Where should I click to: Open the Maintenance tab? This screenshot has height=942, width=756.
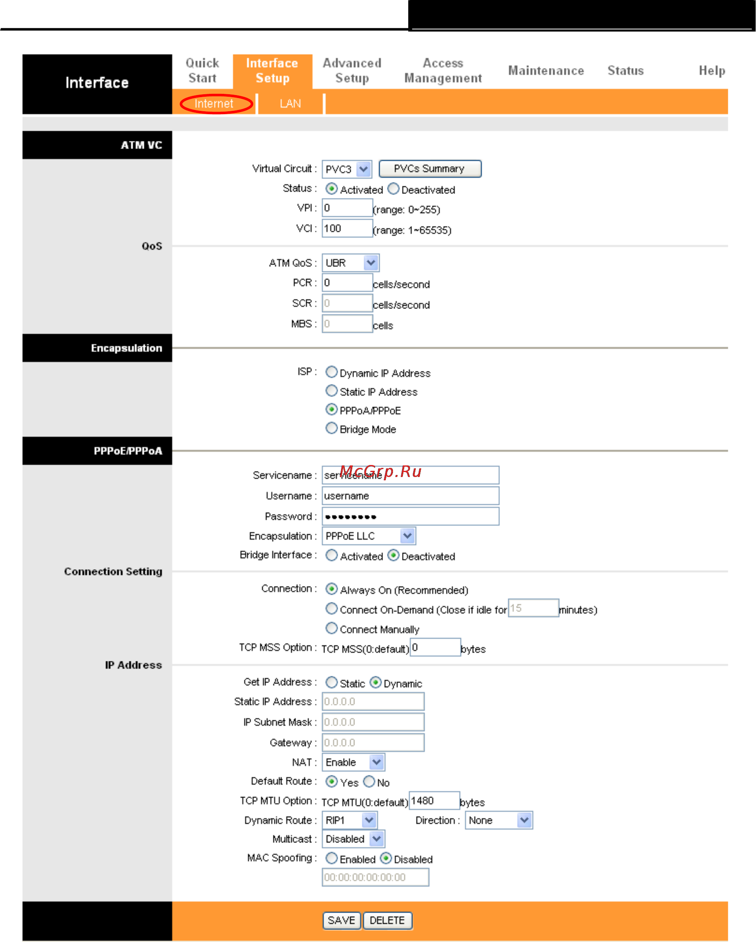click(x=546, y=70)
